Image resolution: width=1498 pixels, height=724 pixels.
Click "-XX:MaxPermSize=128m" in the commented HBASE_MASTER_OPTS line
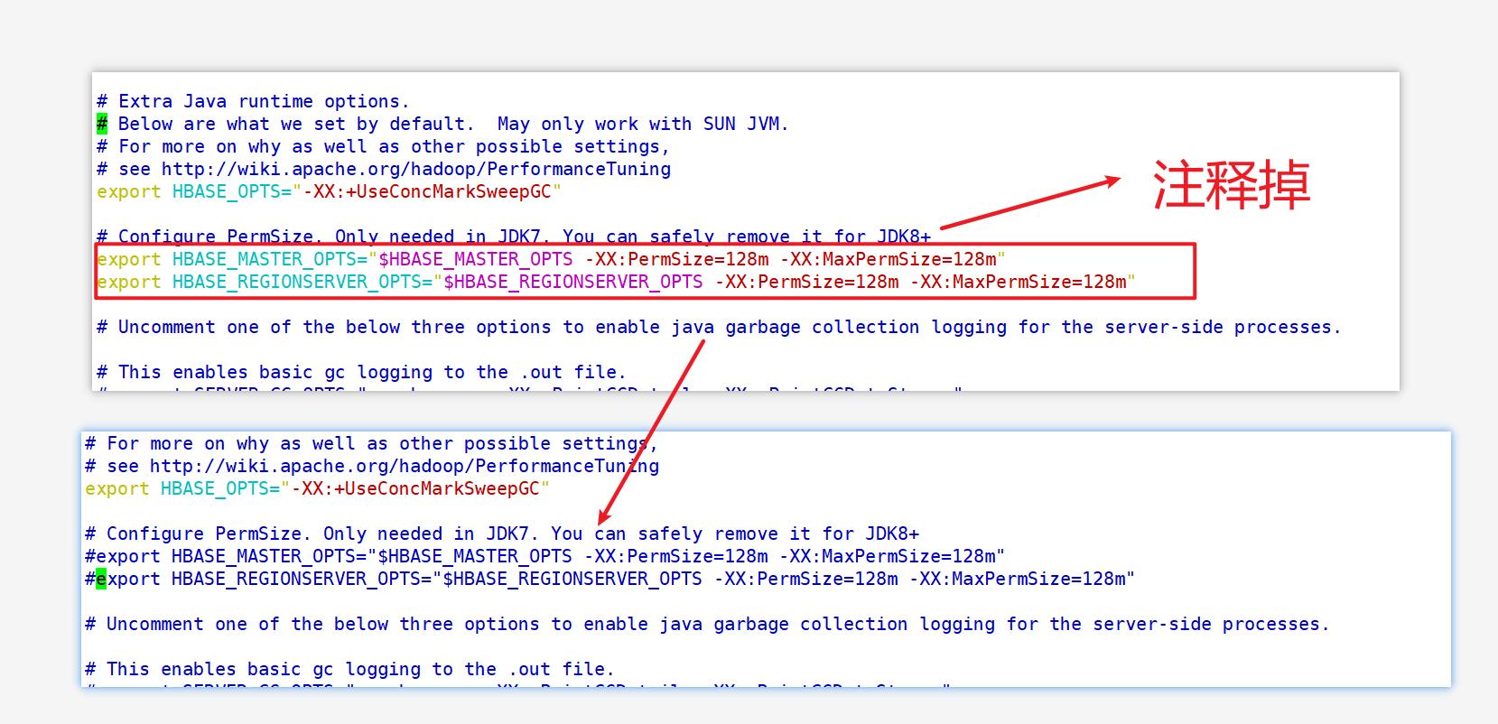(888, 556)
